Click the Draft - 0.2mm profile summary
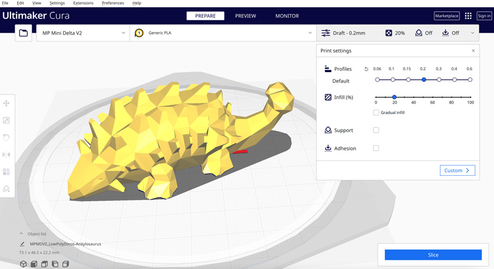 pyautogui.click(x=349, y=33)
